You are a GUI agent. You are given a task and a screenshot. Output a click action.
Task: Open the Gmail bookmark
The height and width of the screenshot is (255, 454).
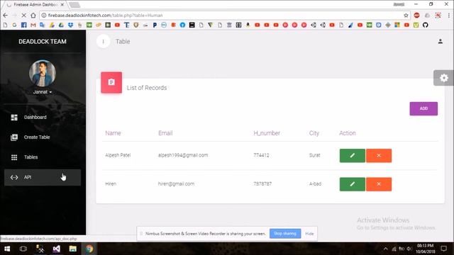[x=33, y=25]
